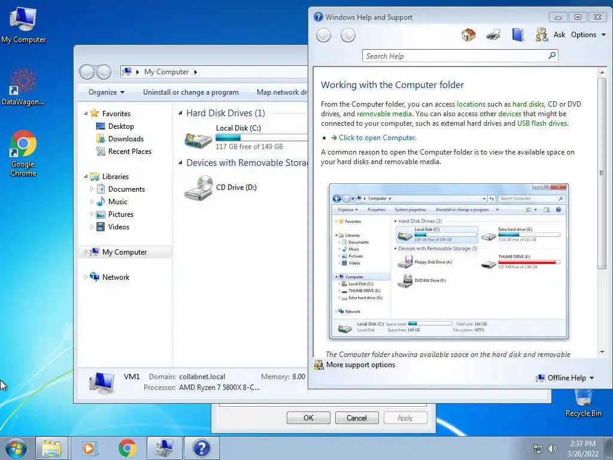613x460 pixels.
Task: Open Windows Start menu orb
Action: [x=16, y=448]
